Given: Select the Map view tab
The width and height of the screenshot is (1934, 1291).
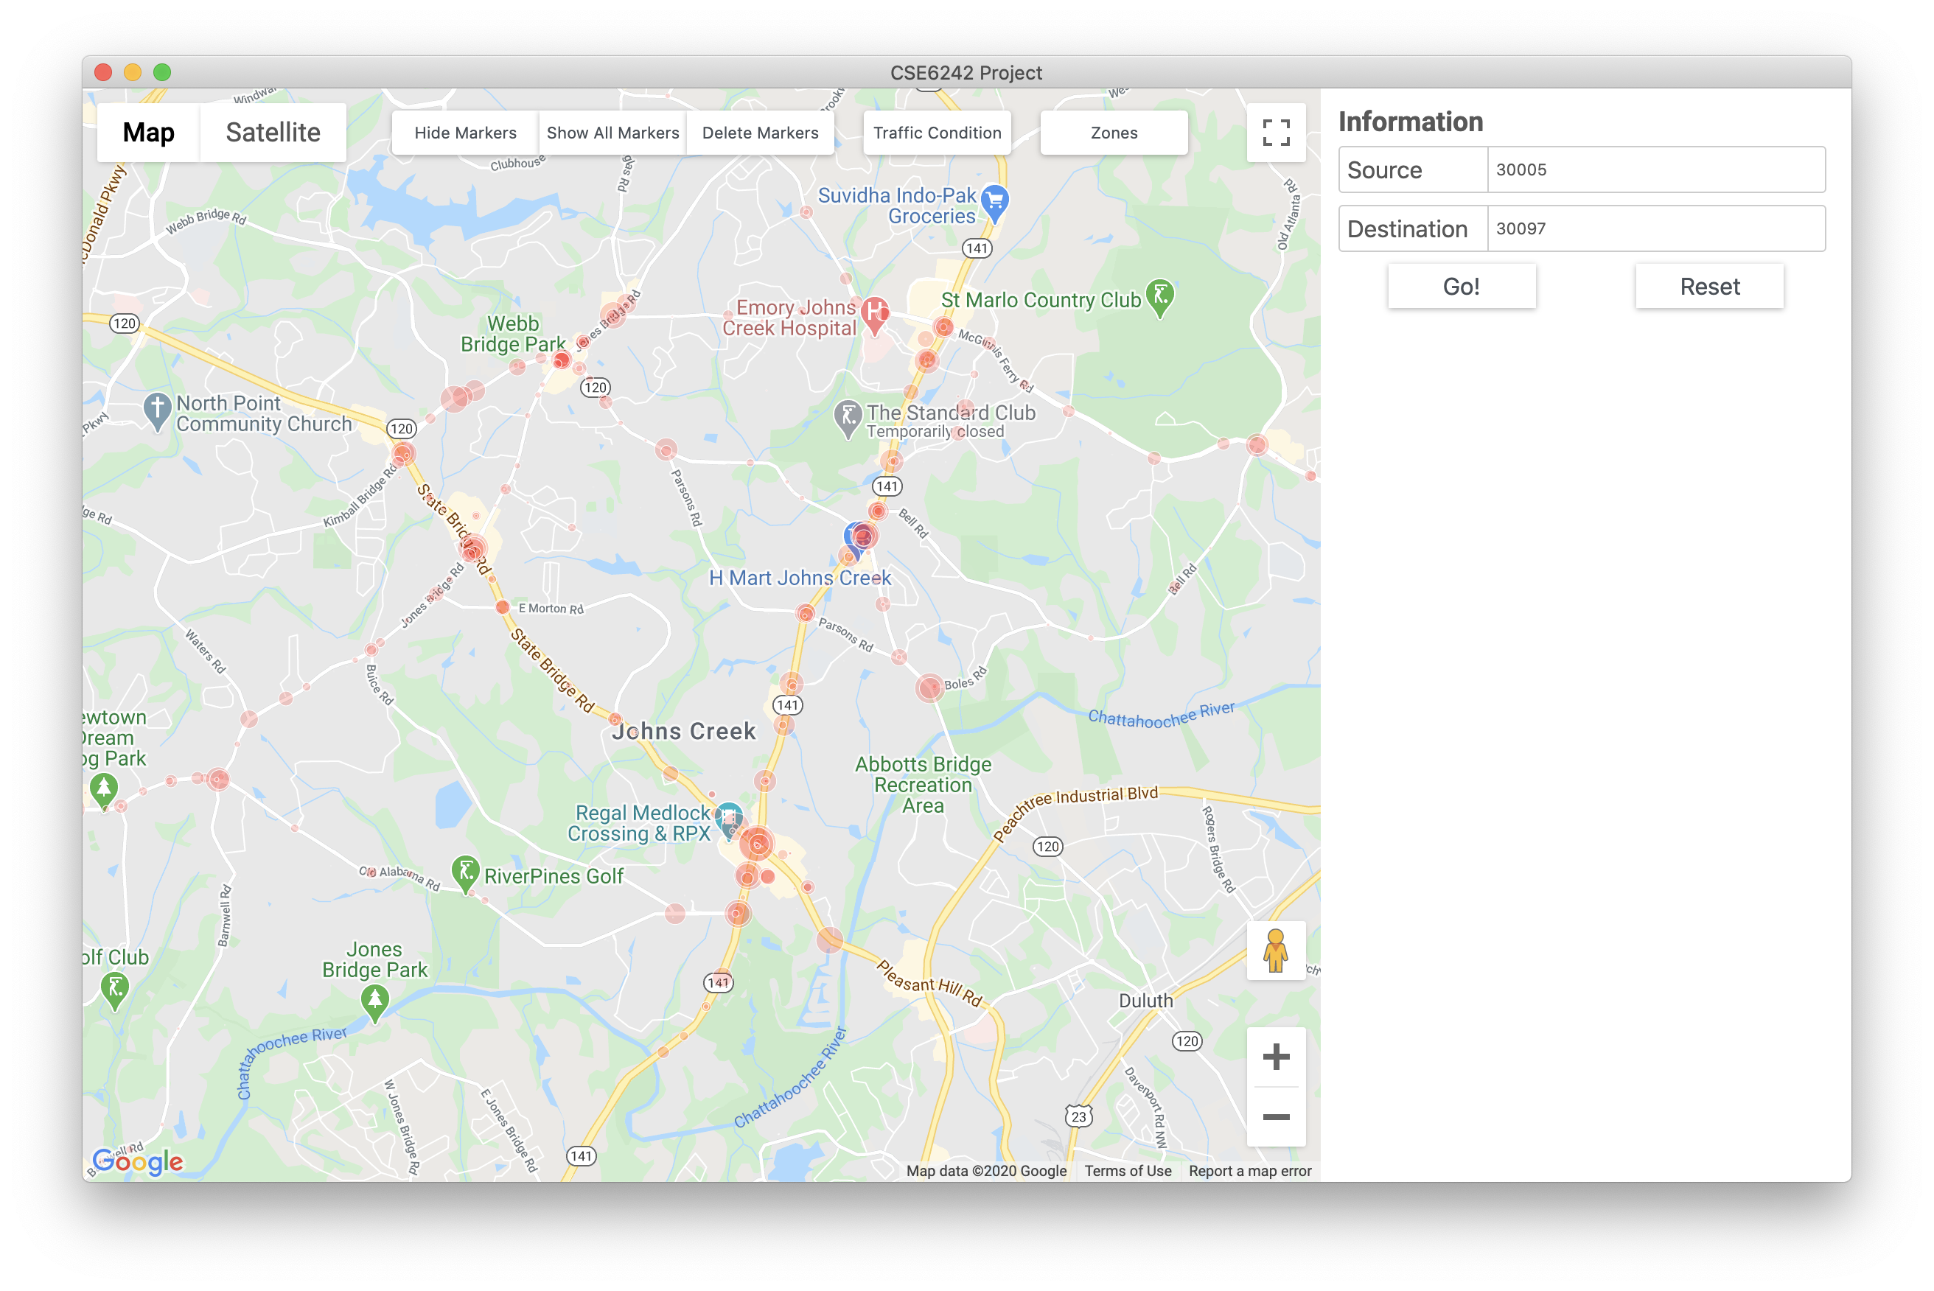Looking at the screenshot, I should [149, 133].
